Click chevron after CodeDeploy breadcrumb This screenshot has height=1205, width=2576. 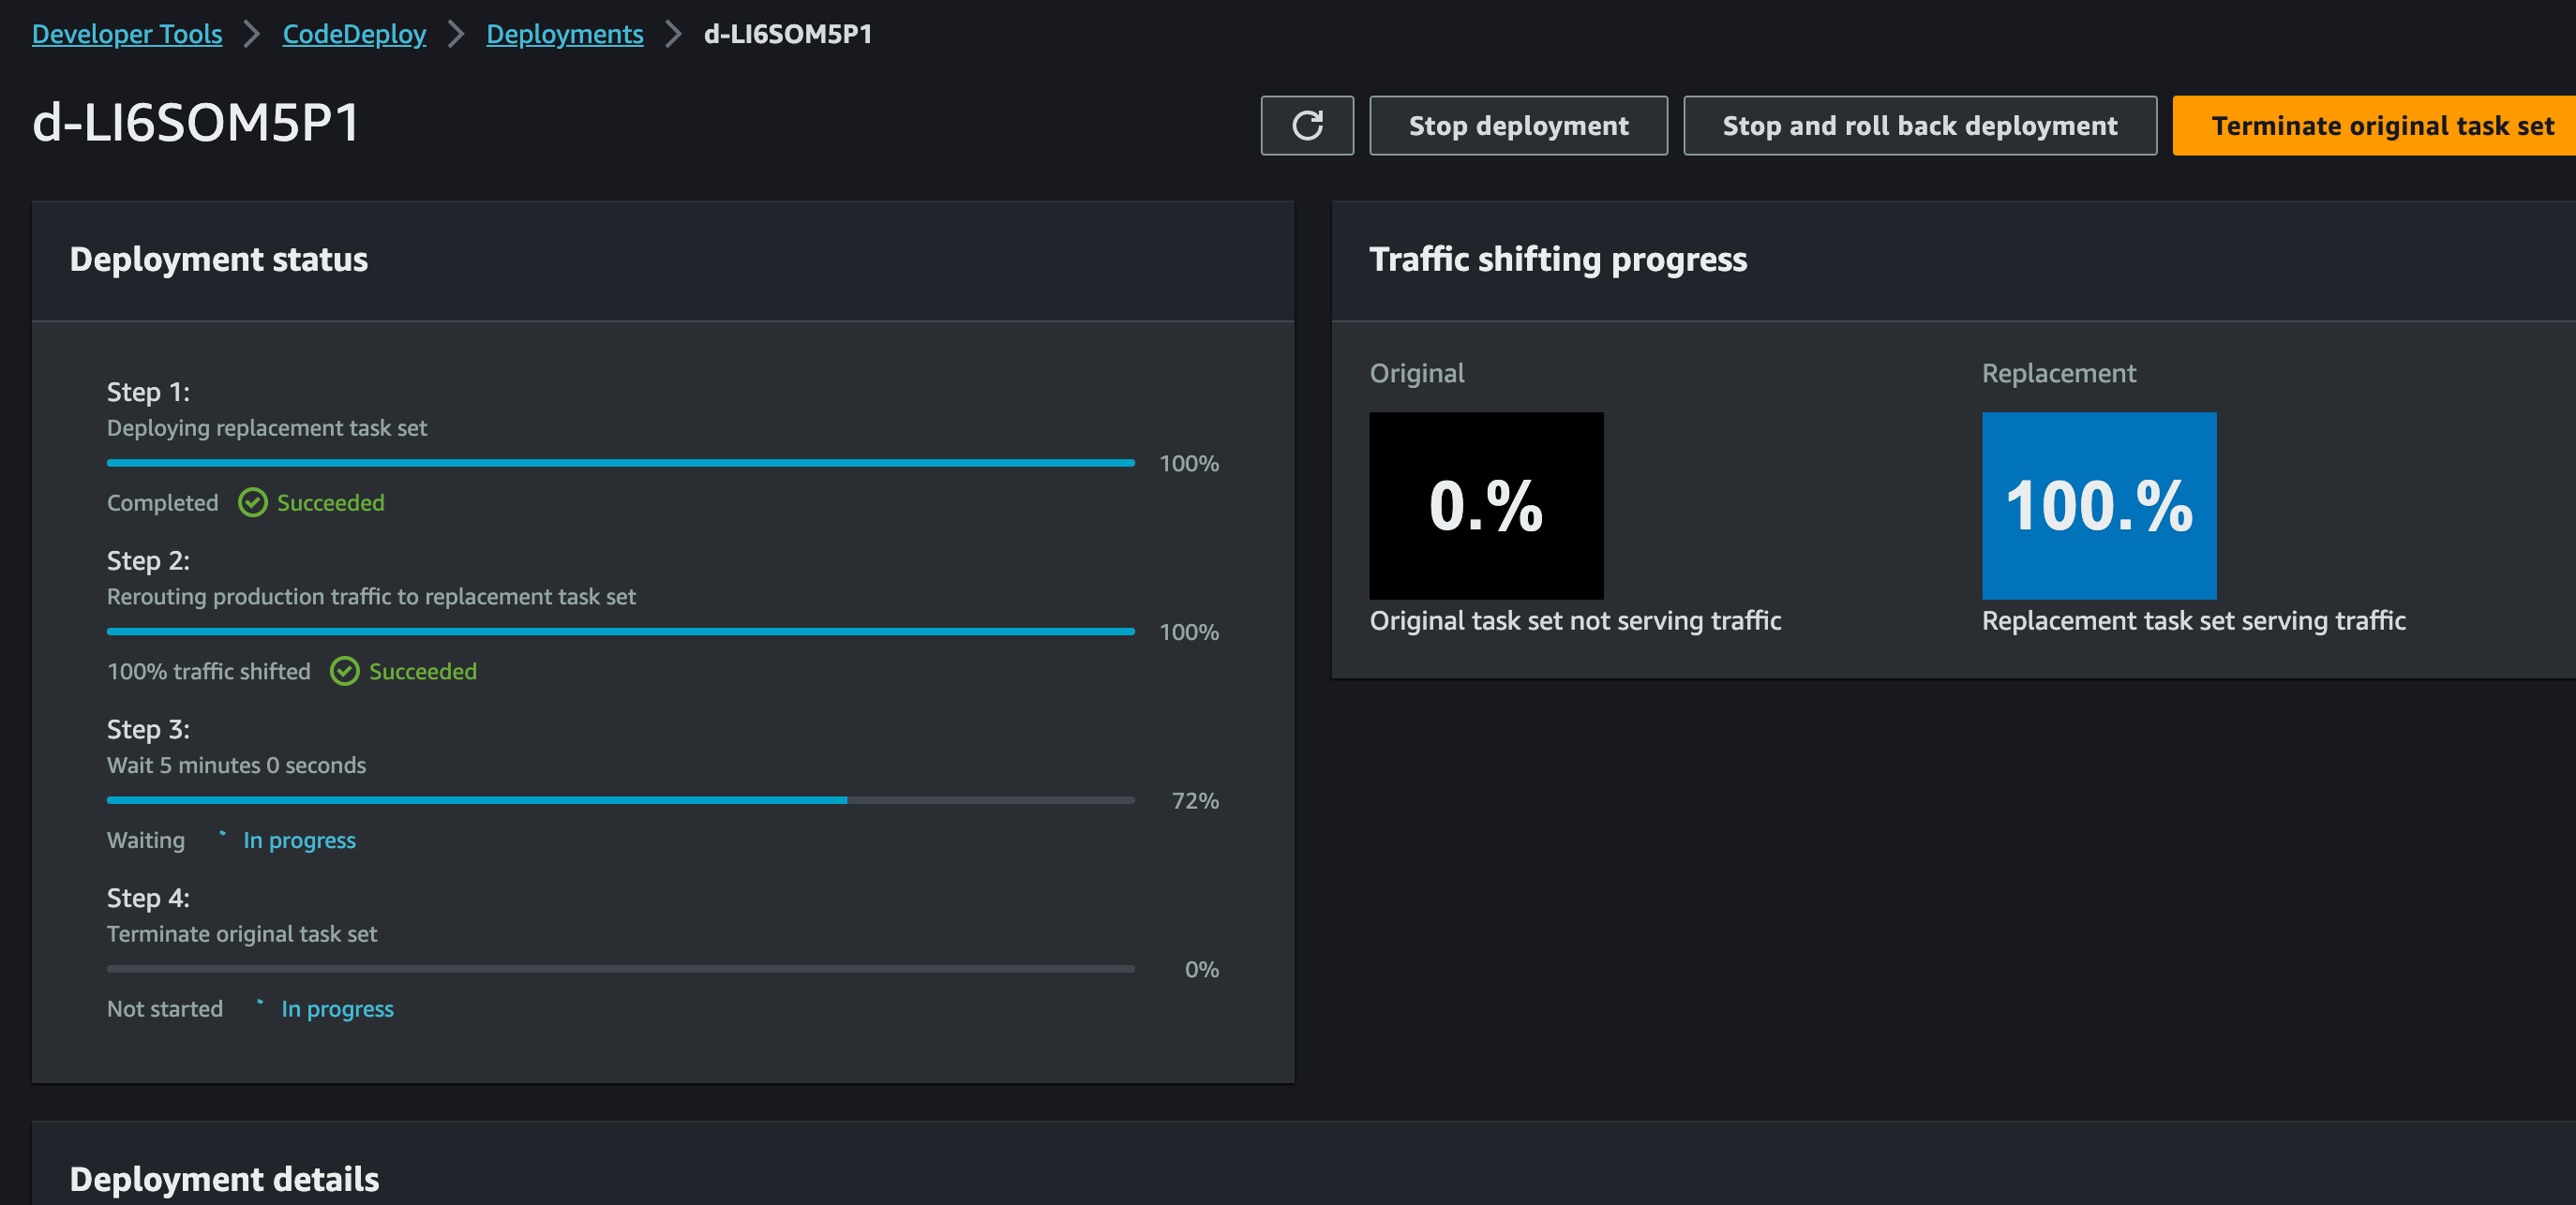(x=456, y=34)
